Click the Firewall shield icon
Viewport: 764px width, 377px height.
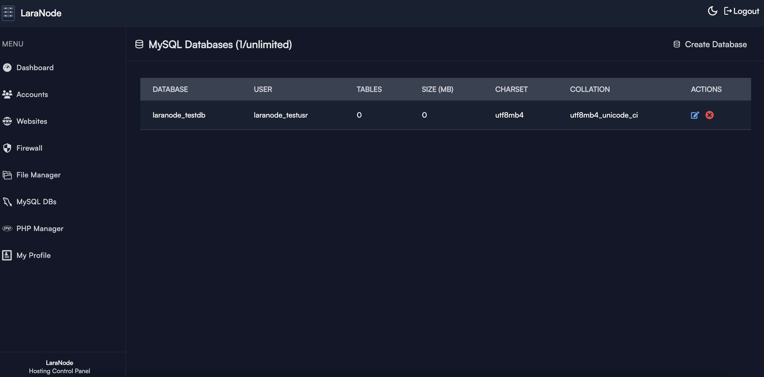click(7, 148)
